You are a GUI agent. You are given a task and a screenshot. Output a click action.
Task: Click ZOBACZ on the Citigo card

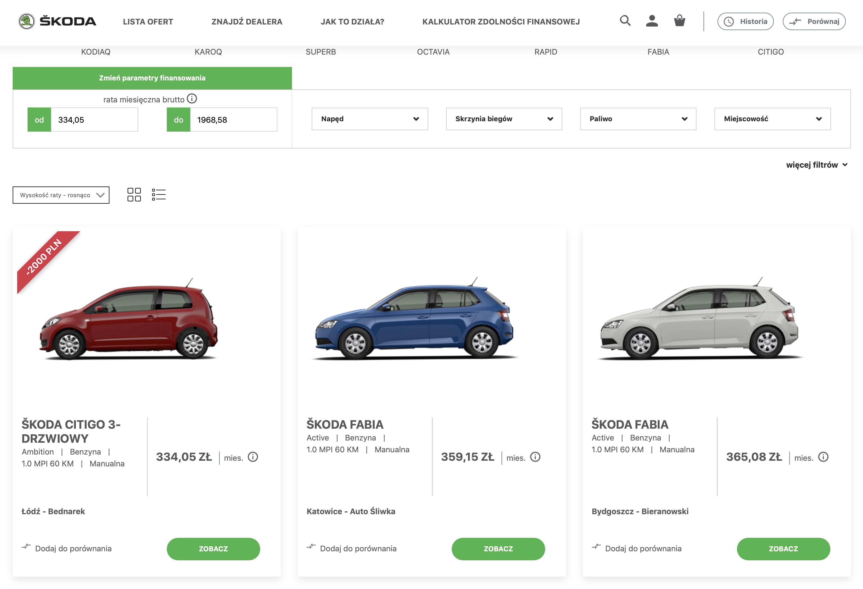(213, 549)
